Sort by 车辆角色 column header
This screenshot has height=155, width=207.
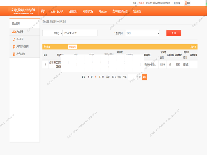point(163,55)
